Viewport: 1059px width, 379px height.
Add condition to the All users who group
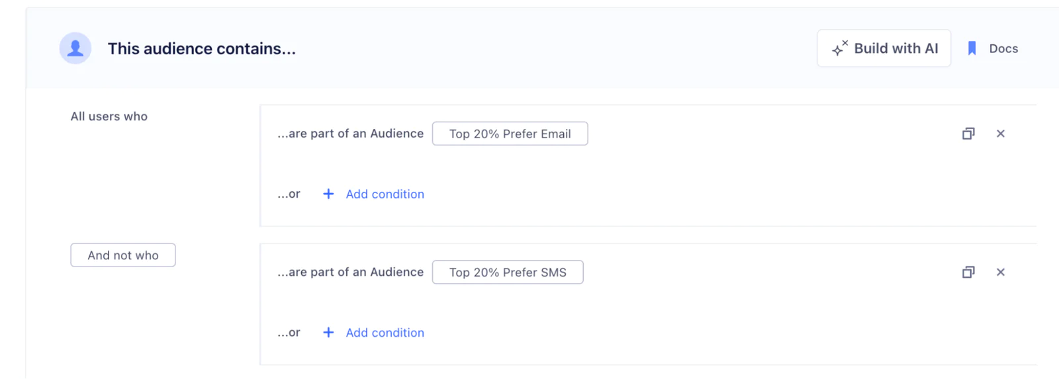click(385, 194)
